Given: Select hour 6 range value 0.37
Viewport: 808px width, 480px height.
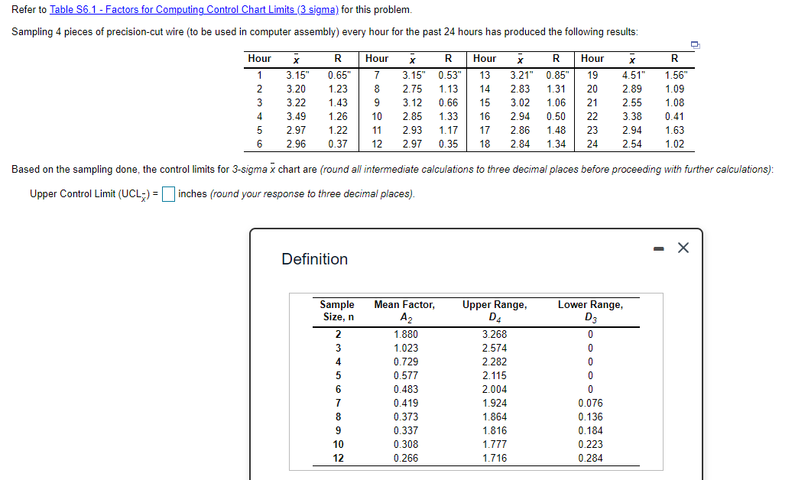Looking at the screenshot, I should tap(338, 144).
